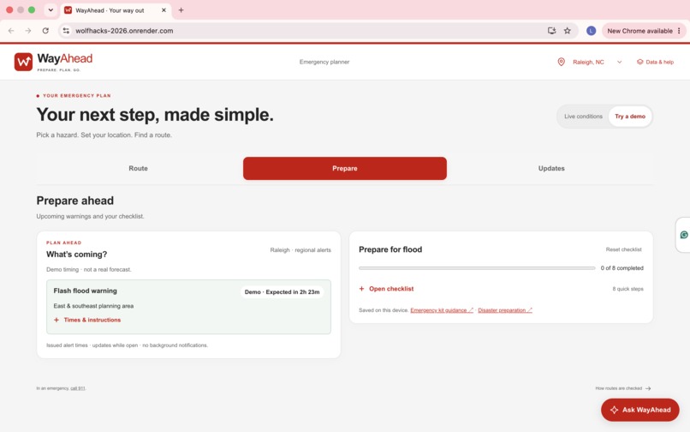Expand the Raleigh, NC location dropdown chevron
The height and width of the screenshot is (432, 690).
coord(619,63)
